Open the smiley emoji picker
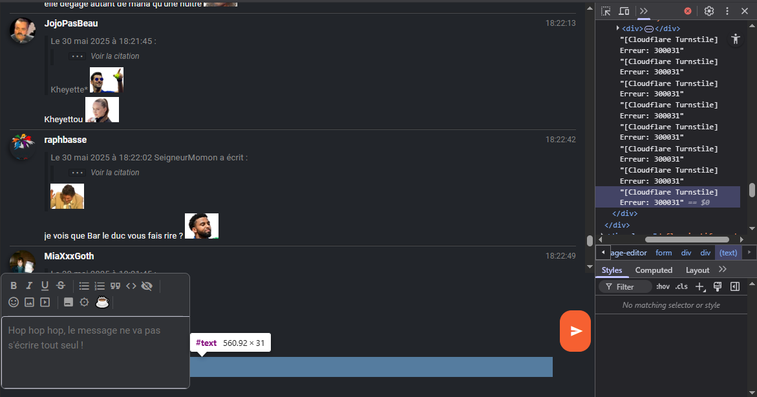The width and height of the screenshot is (757, 397). 14,302
